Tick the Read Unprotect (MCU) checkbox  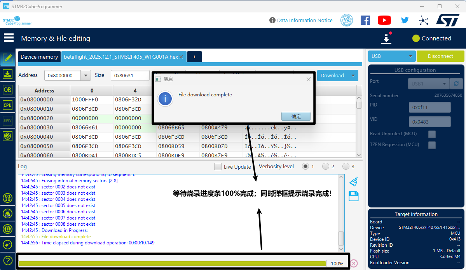(x=432, y=134)
